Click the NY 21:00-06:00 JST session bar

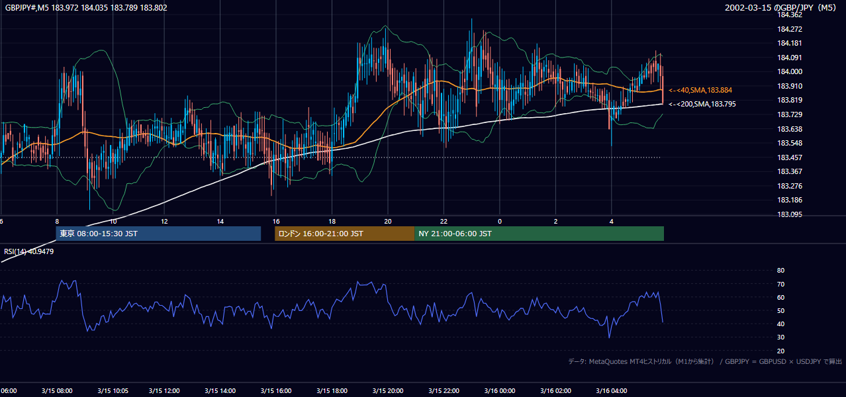click(x=539, y=234)
